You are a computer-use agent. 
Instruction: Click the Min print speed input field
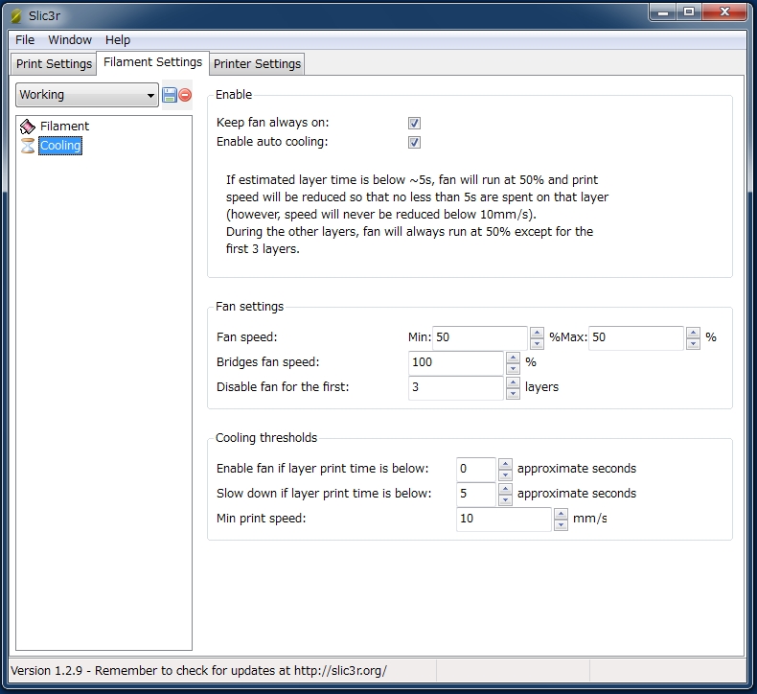coord(504,519)
